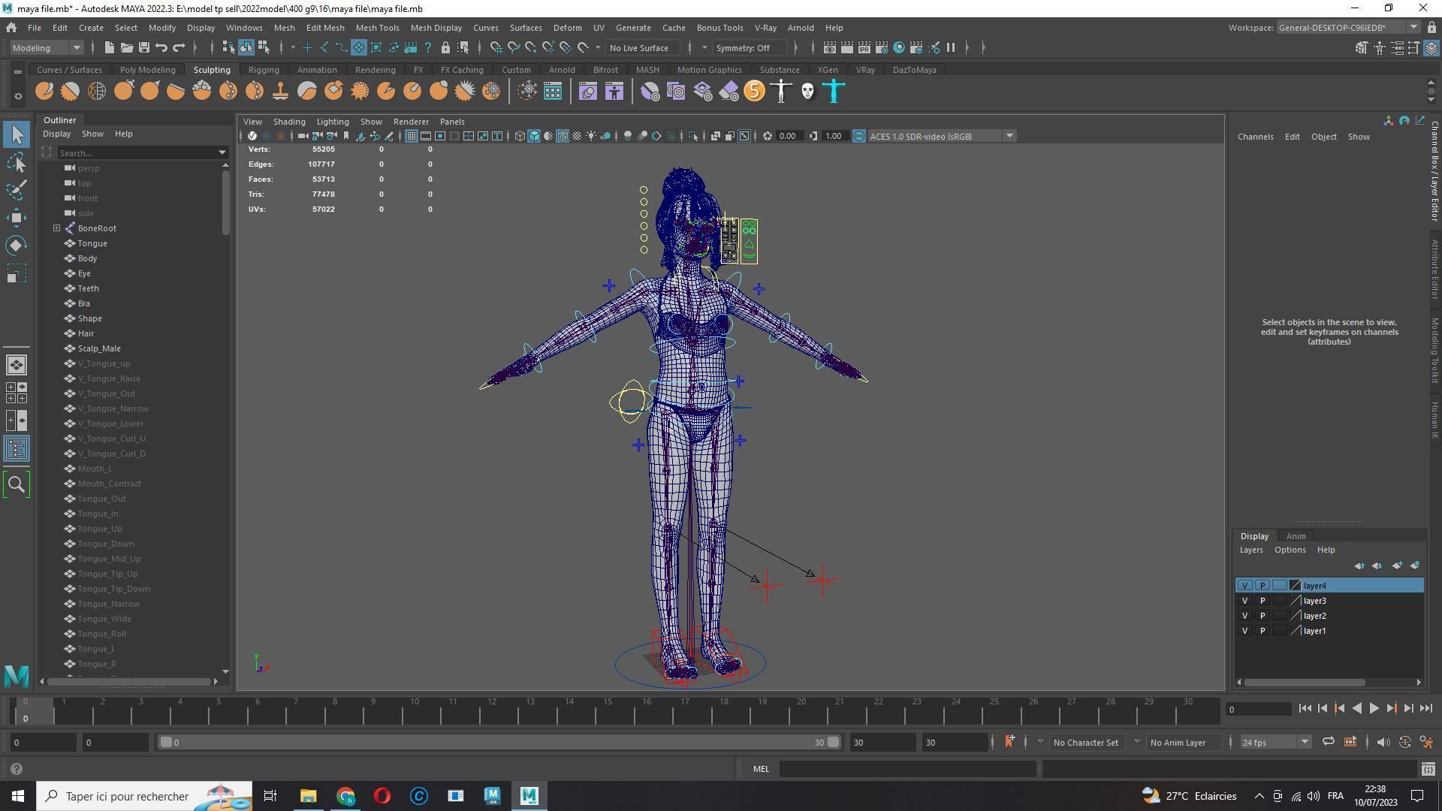
Task: Click the Paint Selection tool icon
Action: [x=17, y=190]
